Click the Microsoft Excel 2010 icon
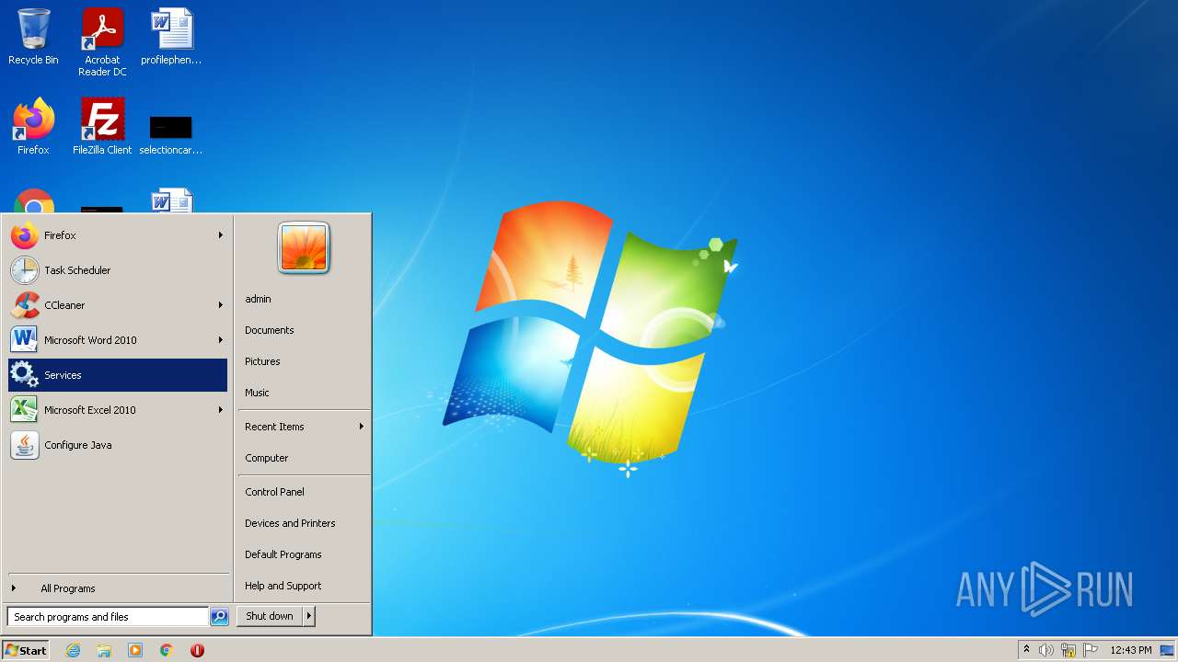 coord(25,410)
